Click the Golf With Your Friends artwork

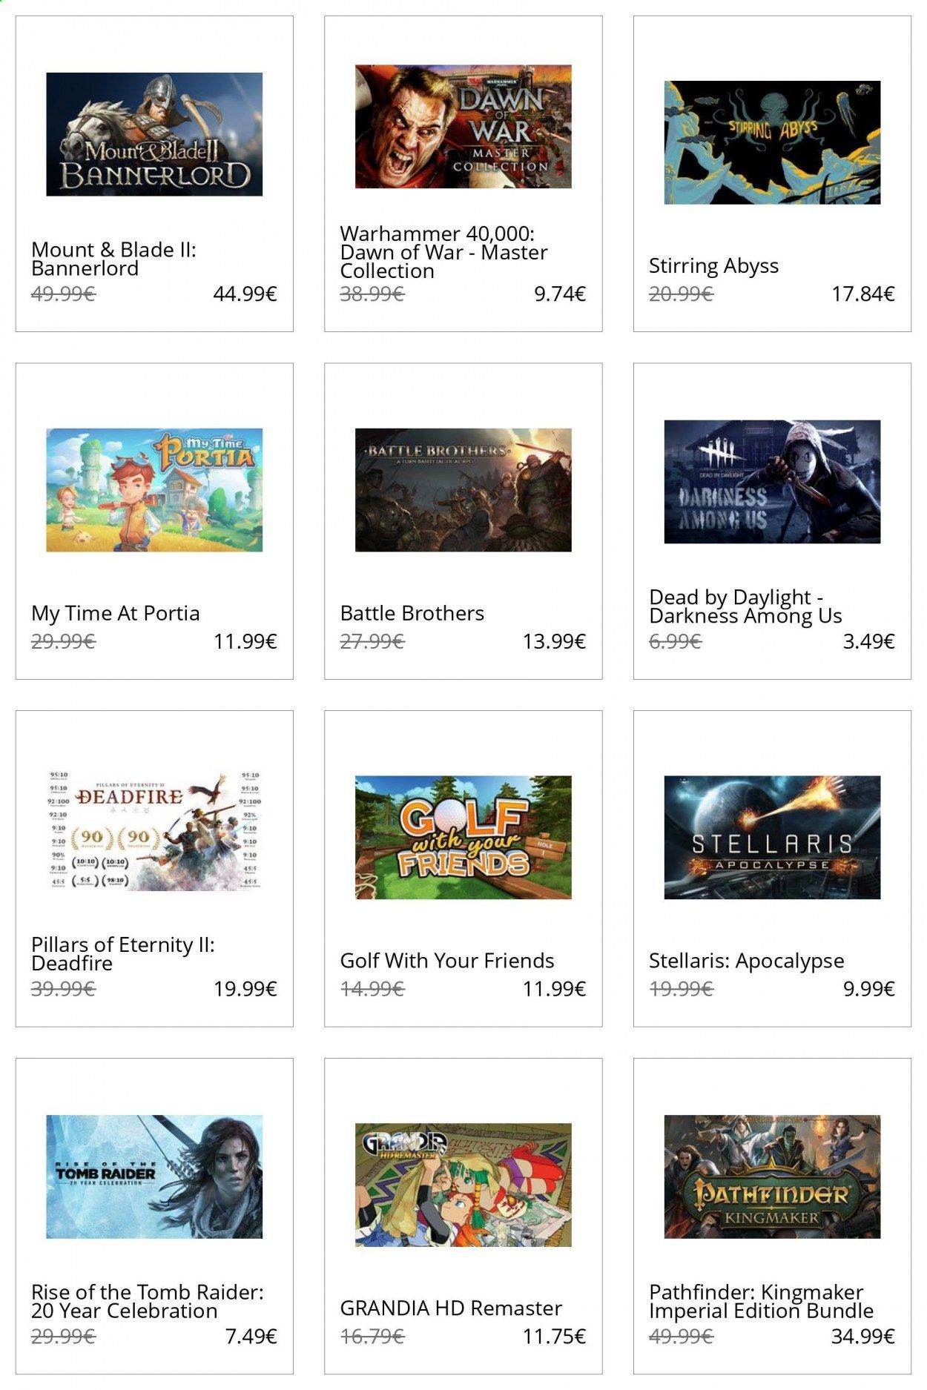pos(463,837)
